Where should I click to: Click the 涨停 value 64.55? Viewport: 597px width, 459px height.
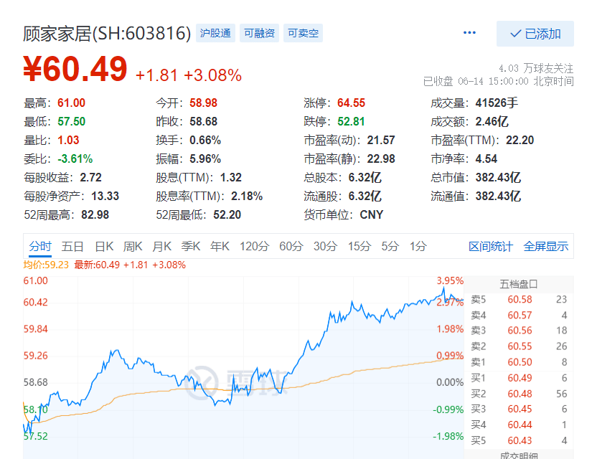tap(351, 103)
